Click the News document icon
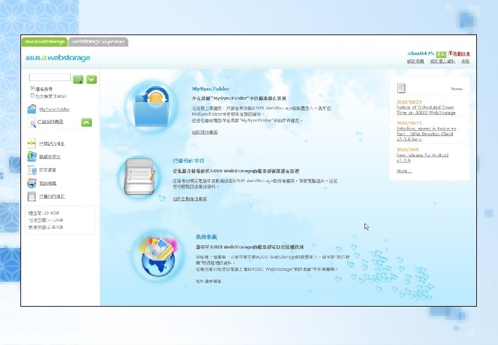The image size is (498, 345). [x=401, y=88]
